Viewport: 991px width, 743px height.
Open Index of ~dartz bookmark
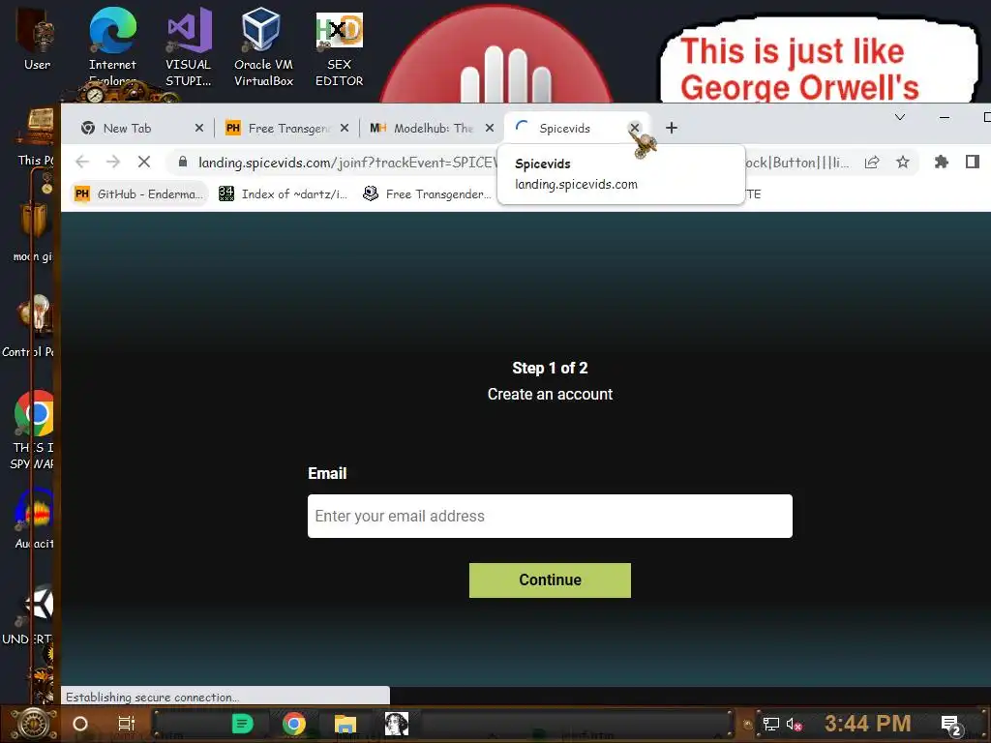[x=284, y=193]
